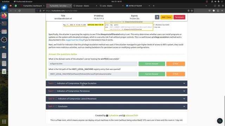List all tabs dropdown arrow
Viewport: 225px width, 126px height.
pyautogui.click(x=206, y=6)
